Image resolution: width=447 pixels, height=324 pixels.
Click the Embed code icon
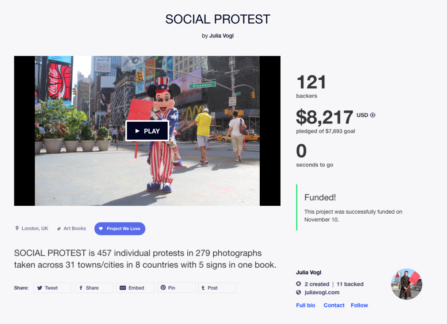pyautogui.click(x=123, y=288)
